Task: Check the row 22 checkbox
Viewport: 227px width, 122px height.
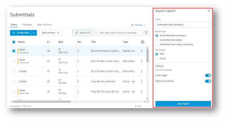Action: 14,61
